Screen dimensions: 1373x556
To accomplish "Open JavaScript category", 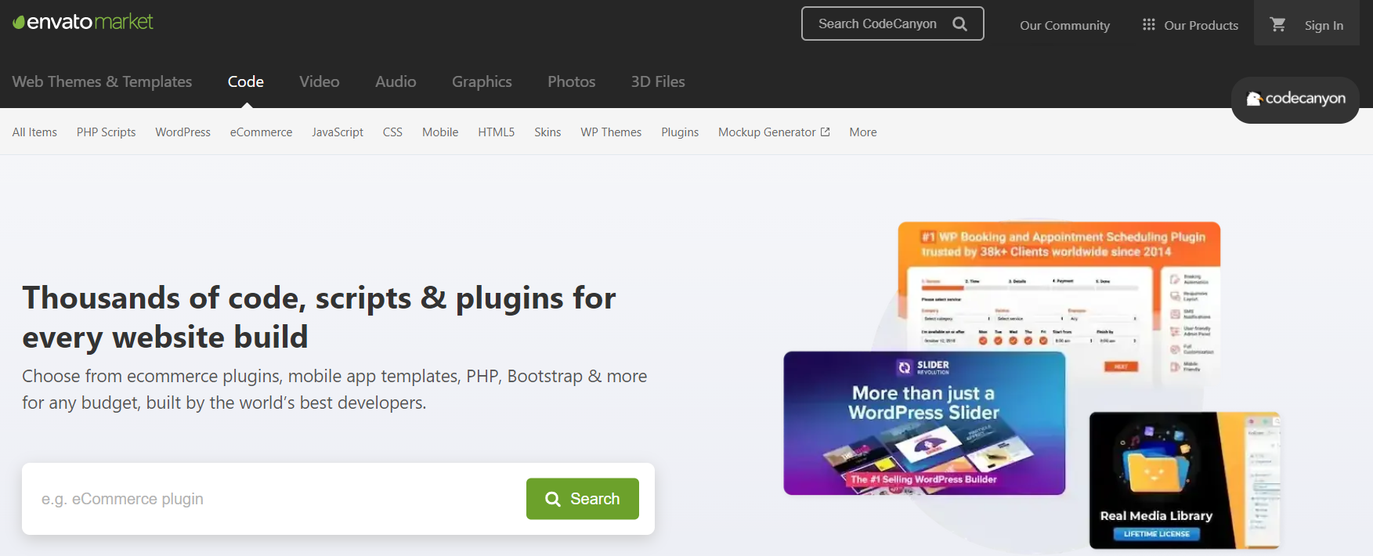I will point(338,132).
